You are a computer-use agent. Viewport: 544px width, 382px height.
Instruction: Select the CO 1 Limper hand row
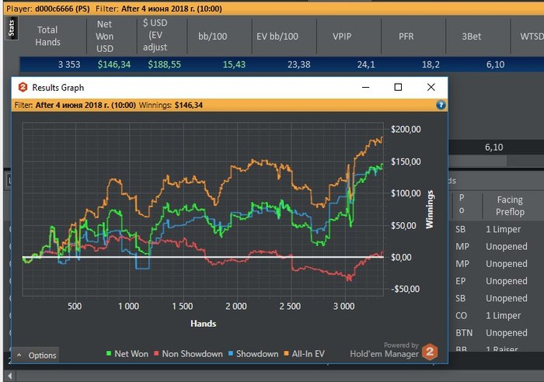[496, 315]
